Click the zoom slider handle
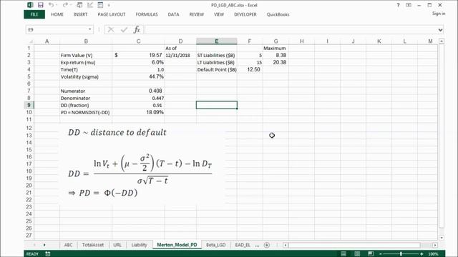This screenshot has height=257, width=458. coord(401,254)
